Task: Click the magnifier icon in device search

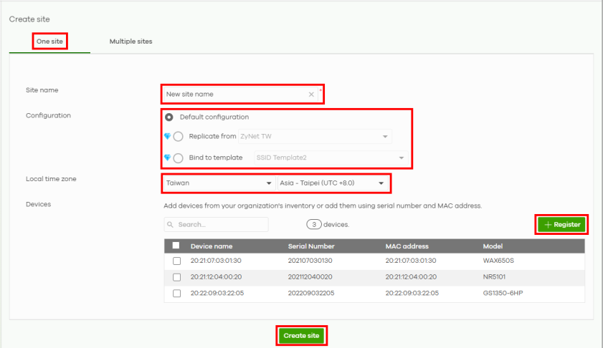Action: [x=170, y=225]
